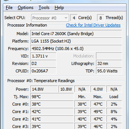Click Core #0 load value 2%

[x=114, y=104]
